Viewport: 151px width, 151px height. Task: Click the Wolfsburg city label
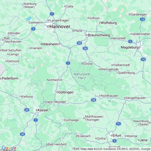[109, 23]
